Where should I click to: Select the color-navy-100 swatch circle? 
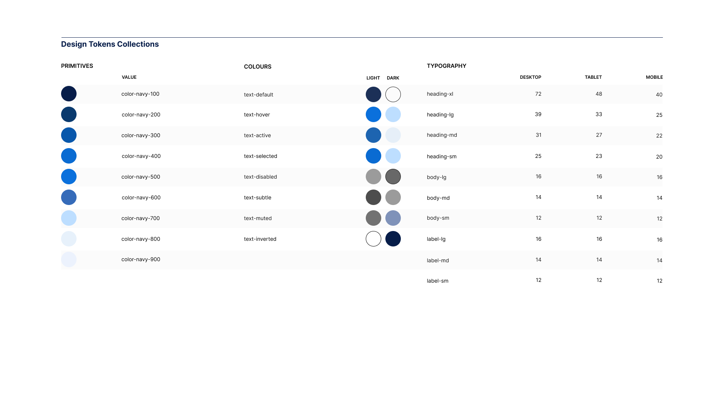click(x=69, y=93)
